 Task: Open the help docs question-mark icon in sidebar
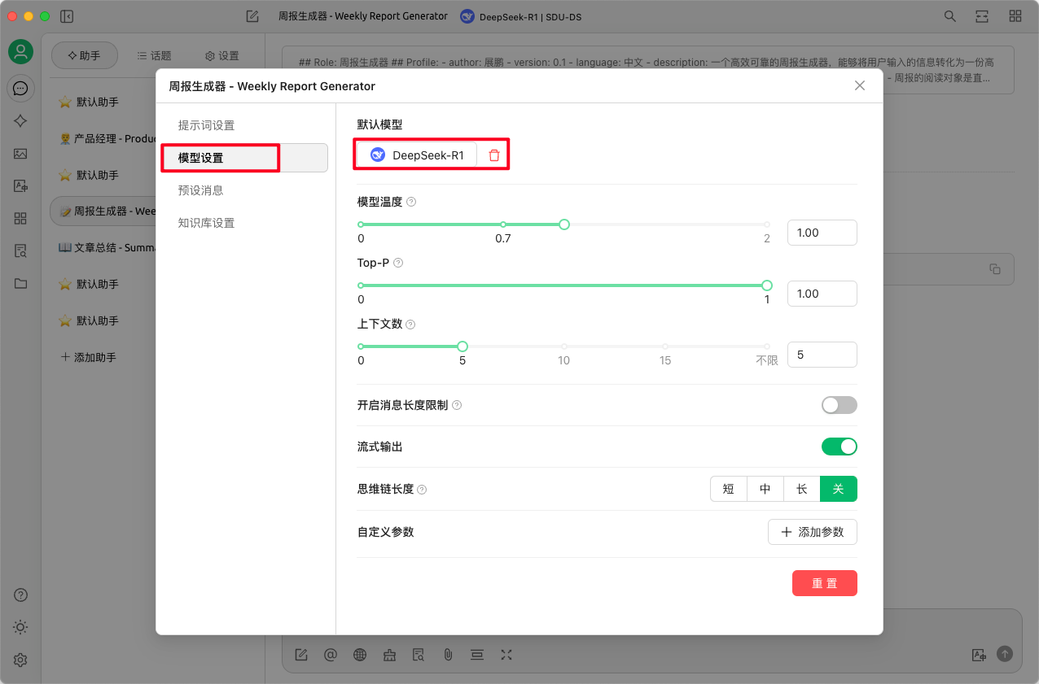(20, 595)
